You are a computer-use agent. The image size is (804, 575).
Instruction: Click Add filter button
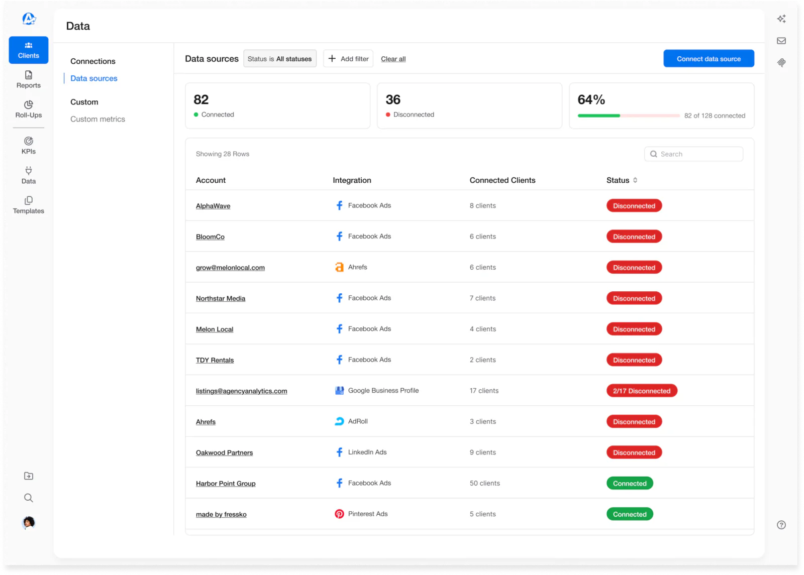click(348, 59)
